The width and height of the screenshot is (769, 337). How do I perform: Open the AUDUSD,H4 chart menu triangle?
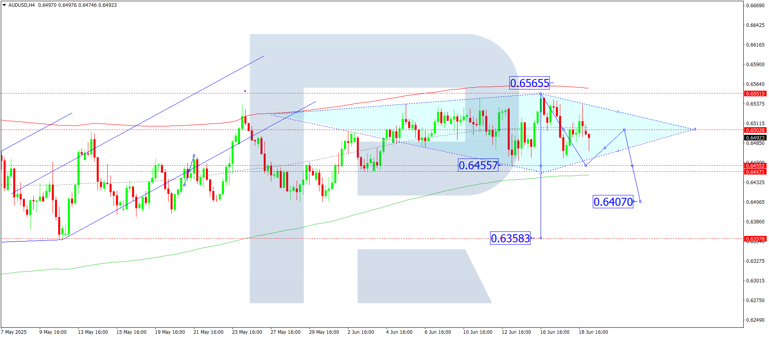pos(4,5)
